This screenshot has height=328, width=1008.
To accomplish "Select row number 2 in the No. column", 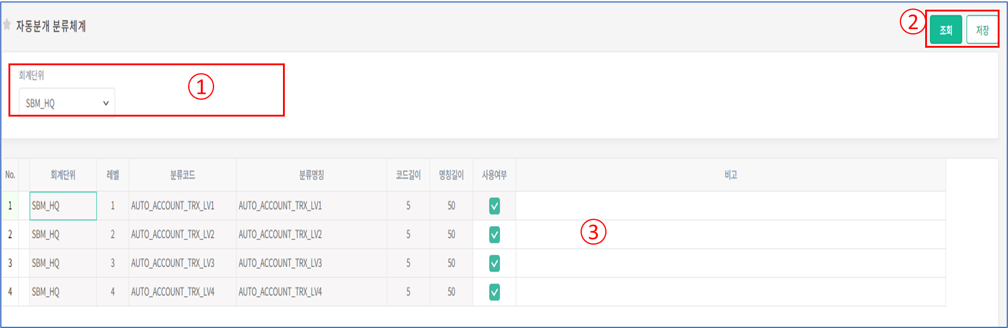I will coord(10,234).
